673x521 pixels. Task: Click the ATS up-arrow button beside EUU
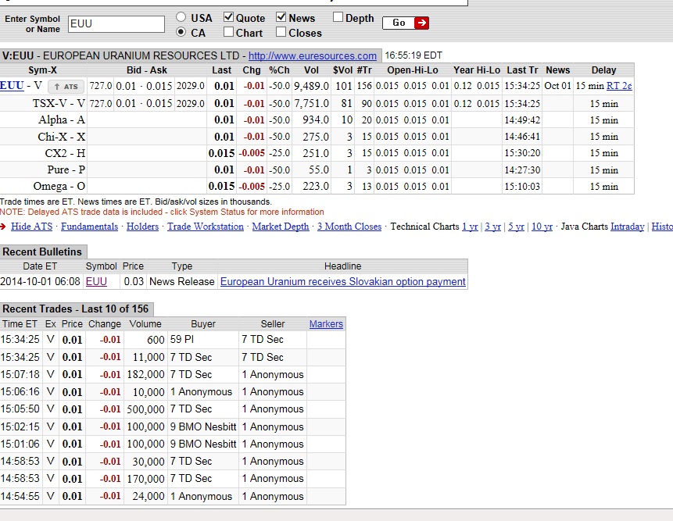[65, 87]
